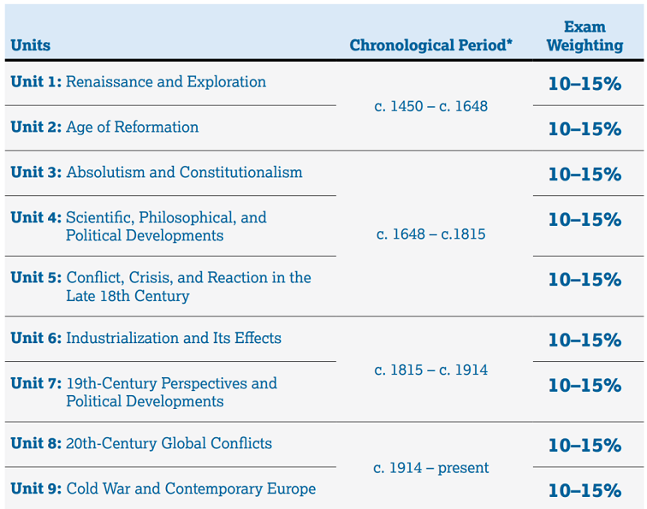Select the c. 1815 – c. 1914 period cell
This screenshot has width=647, height=509.
[430, 370]
